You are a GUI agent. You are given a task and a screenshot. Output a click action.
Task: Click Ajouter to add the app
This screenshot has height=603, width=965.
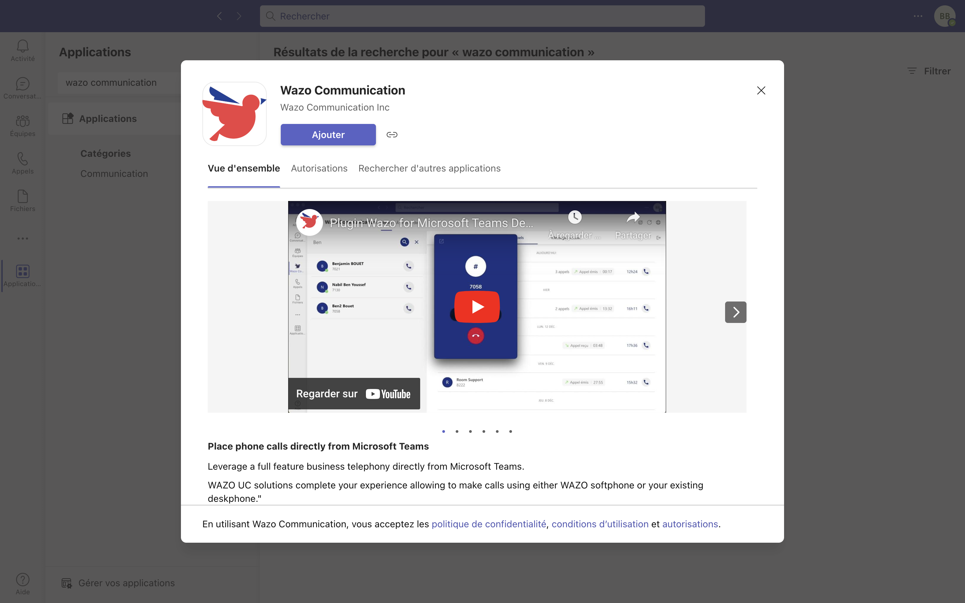[x=328, y=135]
